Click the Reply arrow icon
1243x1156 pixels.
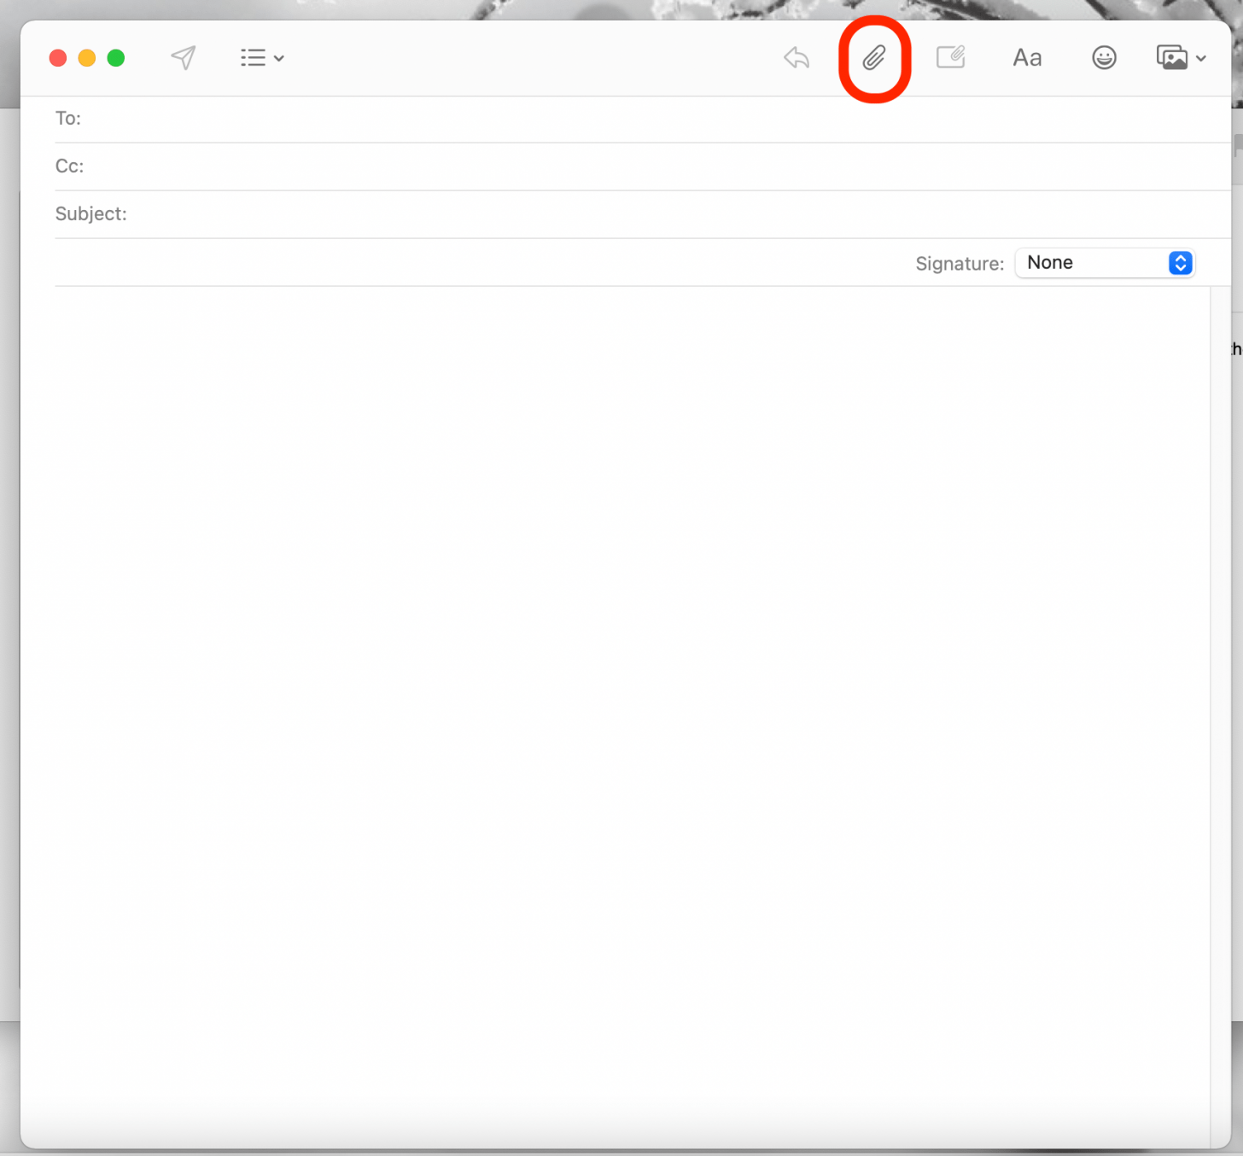(x=796, y=57)
